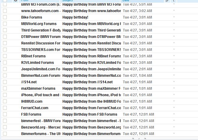198x140 pixels.
Task: Toggle flag on iPhone, iPod touch row
Action: click(174, 94)
